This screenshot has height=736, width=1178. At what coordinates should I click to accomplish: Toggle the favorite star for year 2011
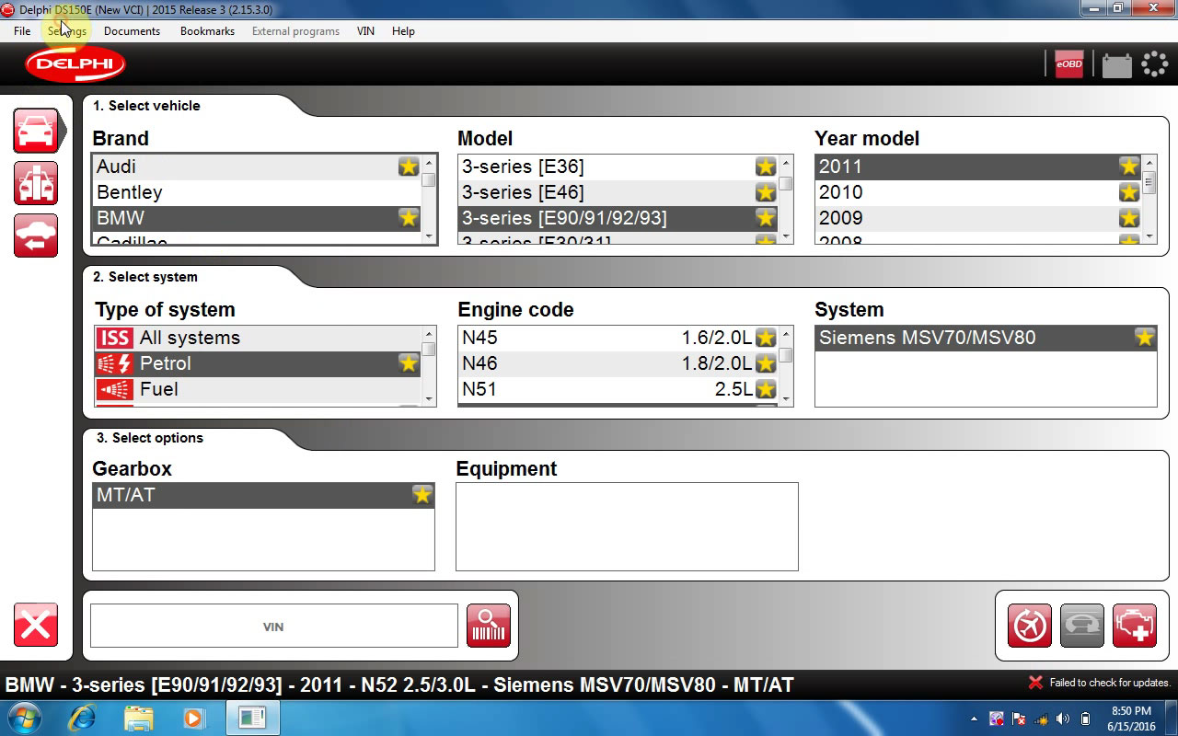point(1129,167)
